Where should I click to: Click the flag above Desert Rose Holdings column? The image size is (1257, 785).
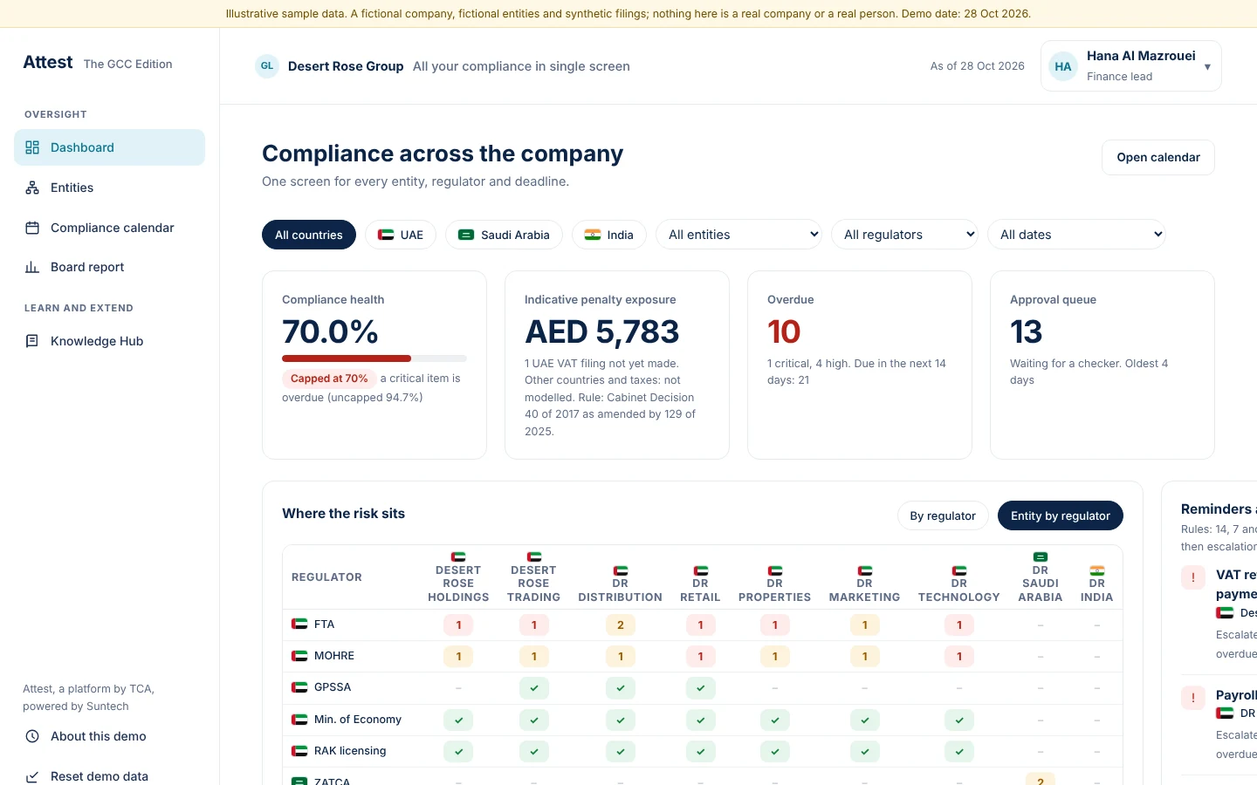[458, 556]
